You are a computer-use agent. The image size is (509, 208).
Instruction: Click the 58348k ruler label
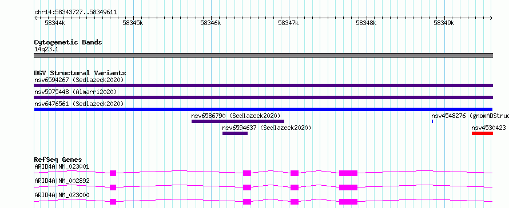coord(366,23)
